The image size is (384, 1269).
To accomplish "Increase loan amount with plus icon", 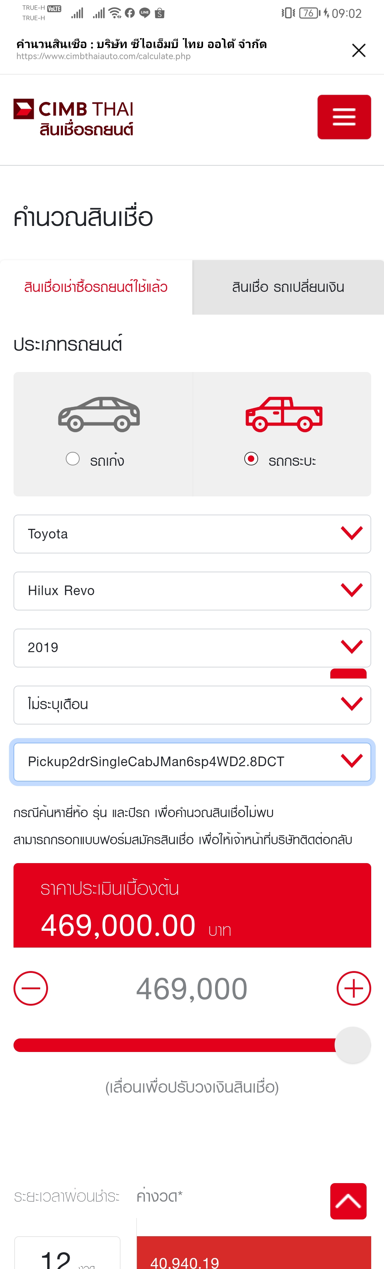I will 353,988.
